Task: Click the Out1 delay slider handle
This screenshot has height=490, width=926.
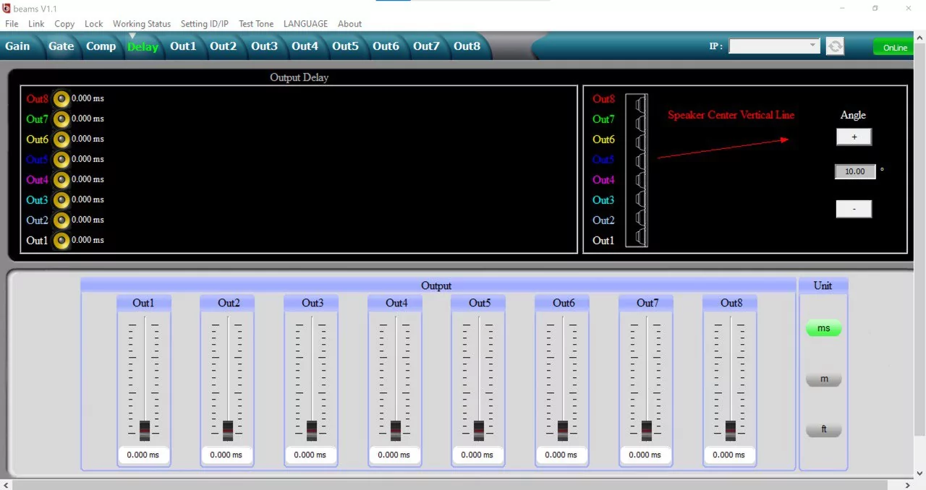Action: pyautogui.click(x=145, y=430)
